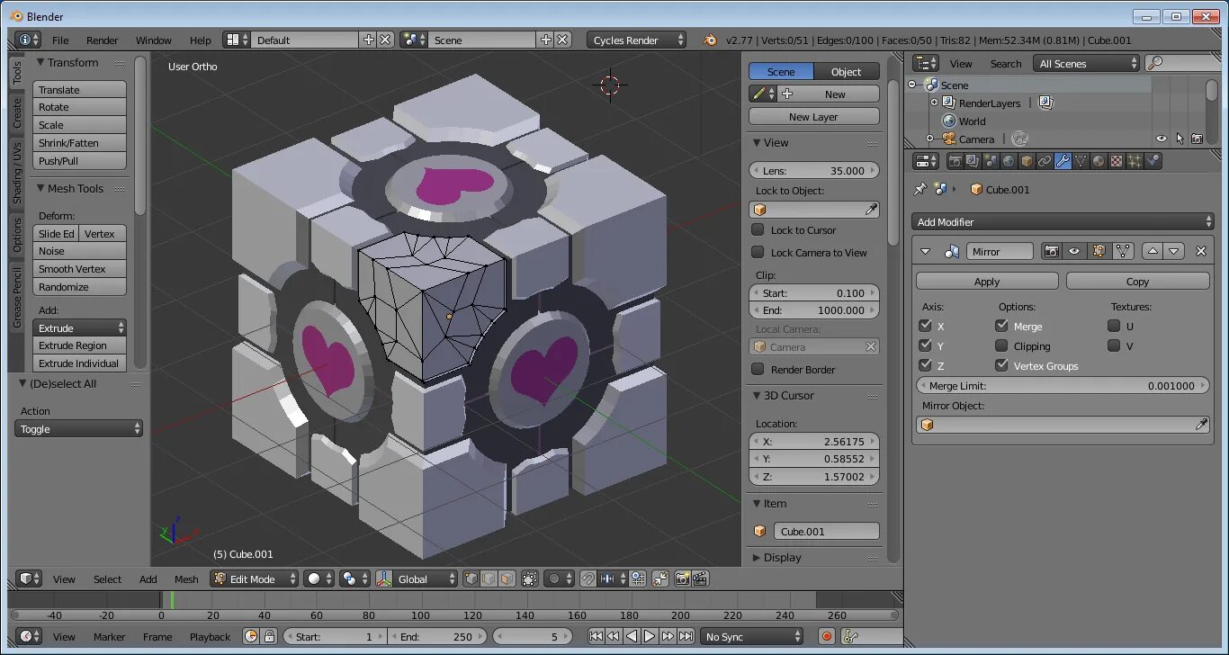
Task: Click the OpenGL render image icon
Action: (x=682, y=579)
